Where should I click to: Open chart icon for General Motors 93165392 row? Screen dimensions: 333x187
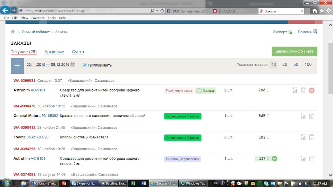(303, 116)
